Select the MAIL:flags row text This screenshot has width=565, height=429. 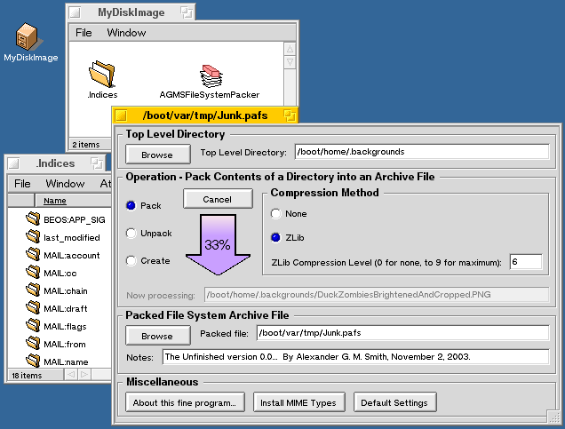click(65, 326)
